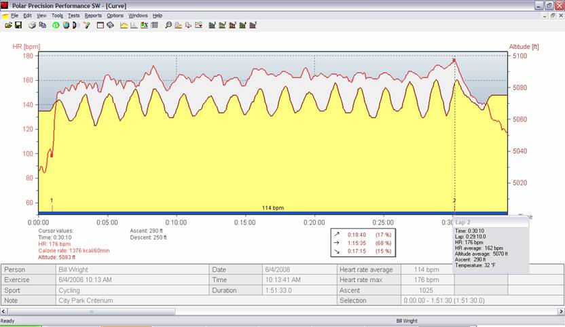
Task: Click the 0:15:00 time axis label
Action: (x=245, y=223)
